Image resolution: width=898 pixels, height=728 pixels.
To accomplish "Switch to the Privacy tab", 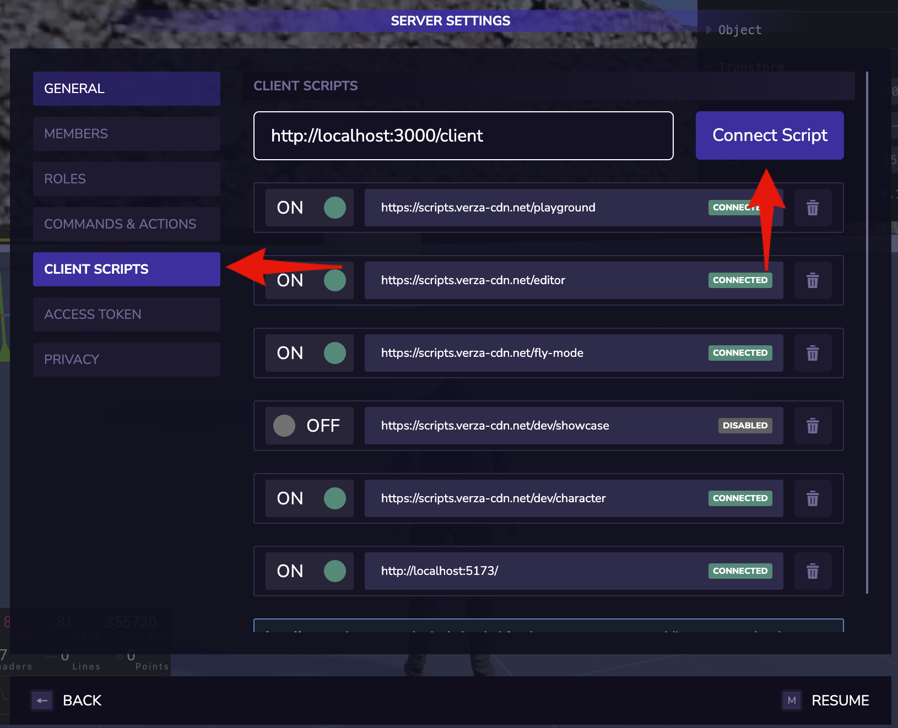I will (x=127, y=360).
